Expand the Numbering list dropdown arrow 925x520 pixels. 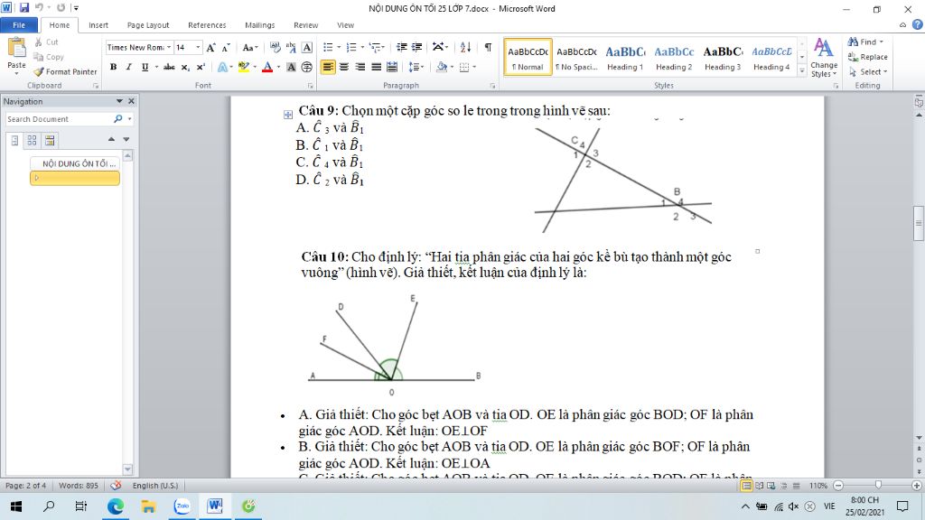tap(362, 47)
